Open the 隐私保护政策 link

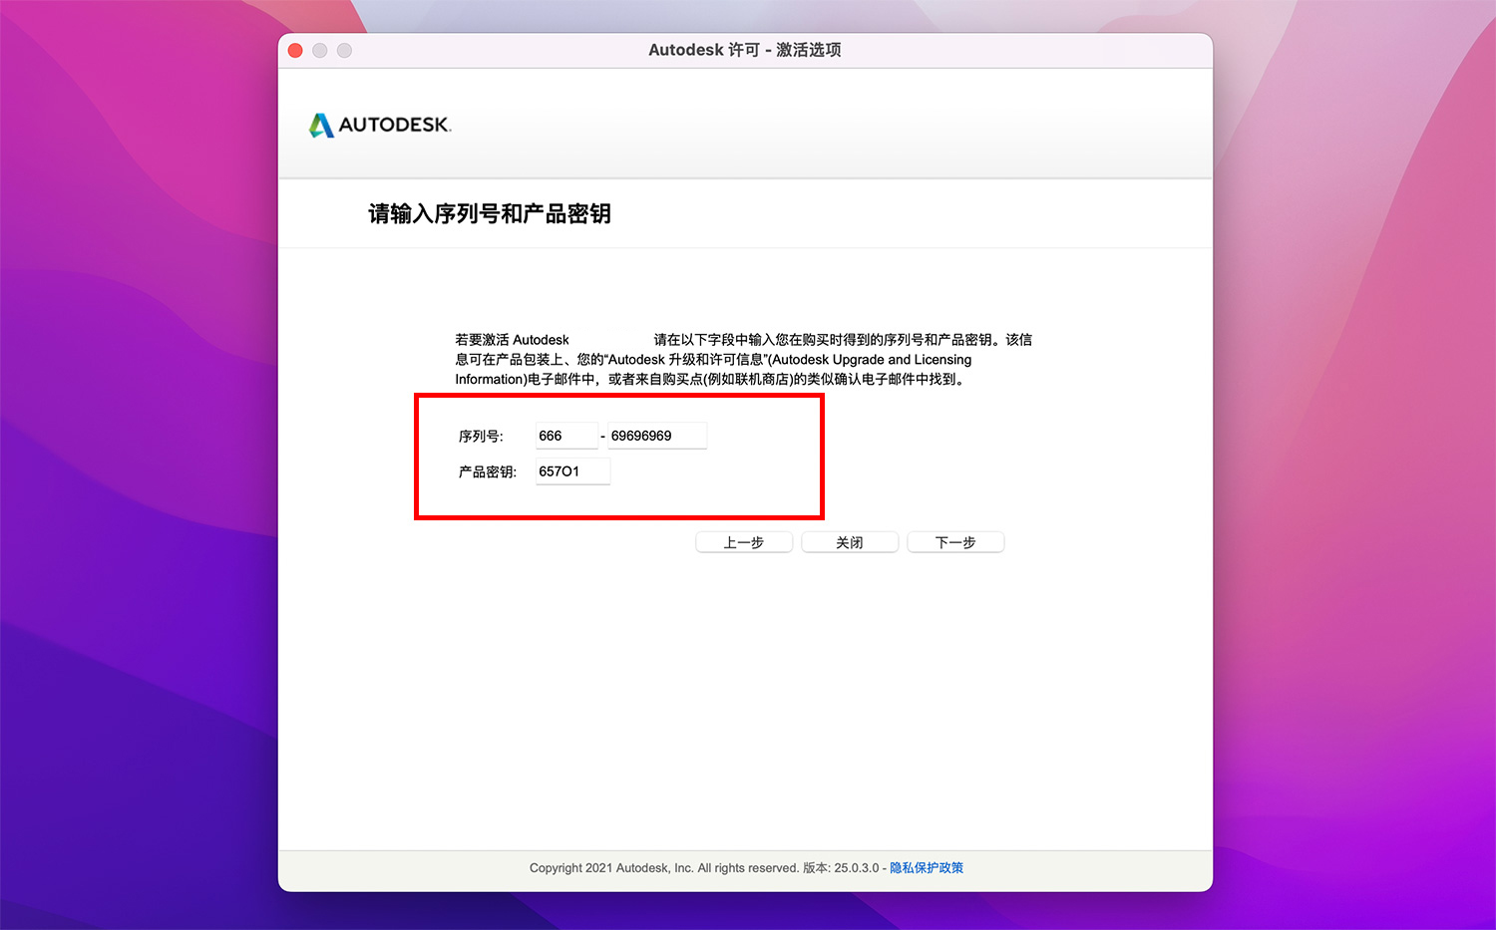(x=927, y=868)
